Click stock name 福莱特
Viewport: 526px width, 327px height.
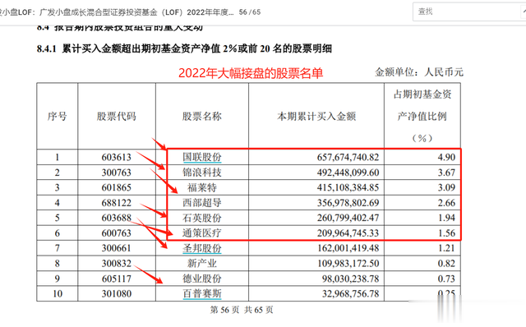click(202, 187)
